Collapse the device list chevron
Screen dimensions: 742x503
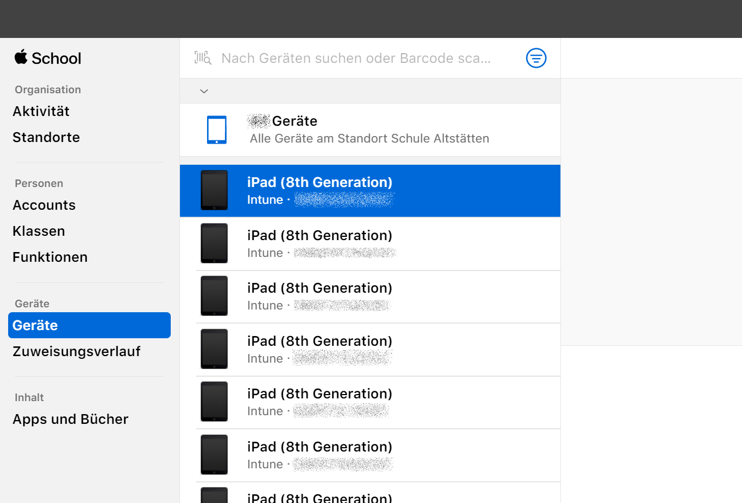(204, 91)
